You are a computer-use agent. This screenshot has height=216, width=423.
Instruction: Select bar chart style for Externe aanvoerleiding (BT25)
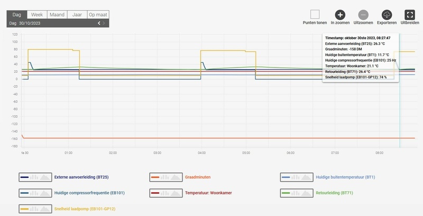tap(34, 177)
